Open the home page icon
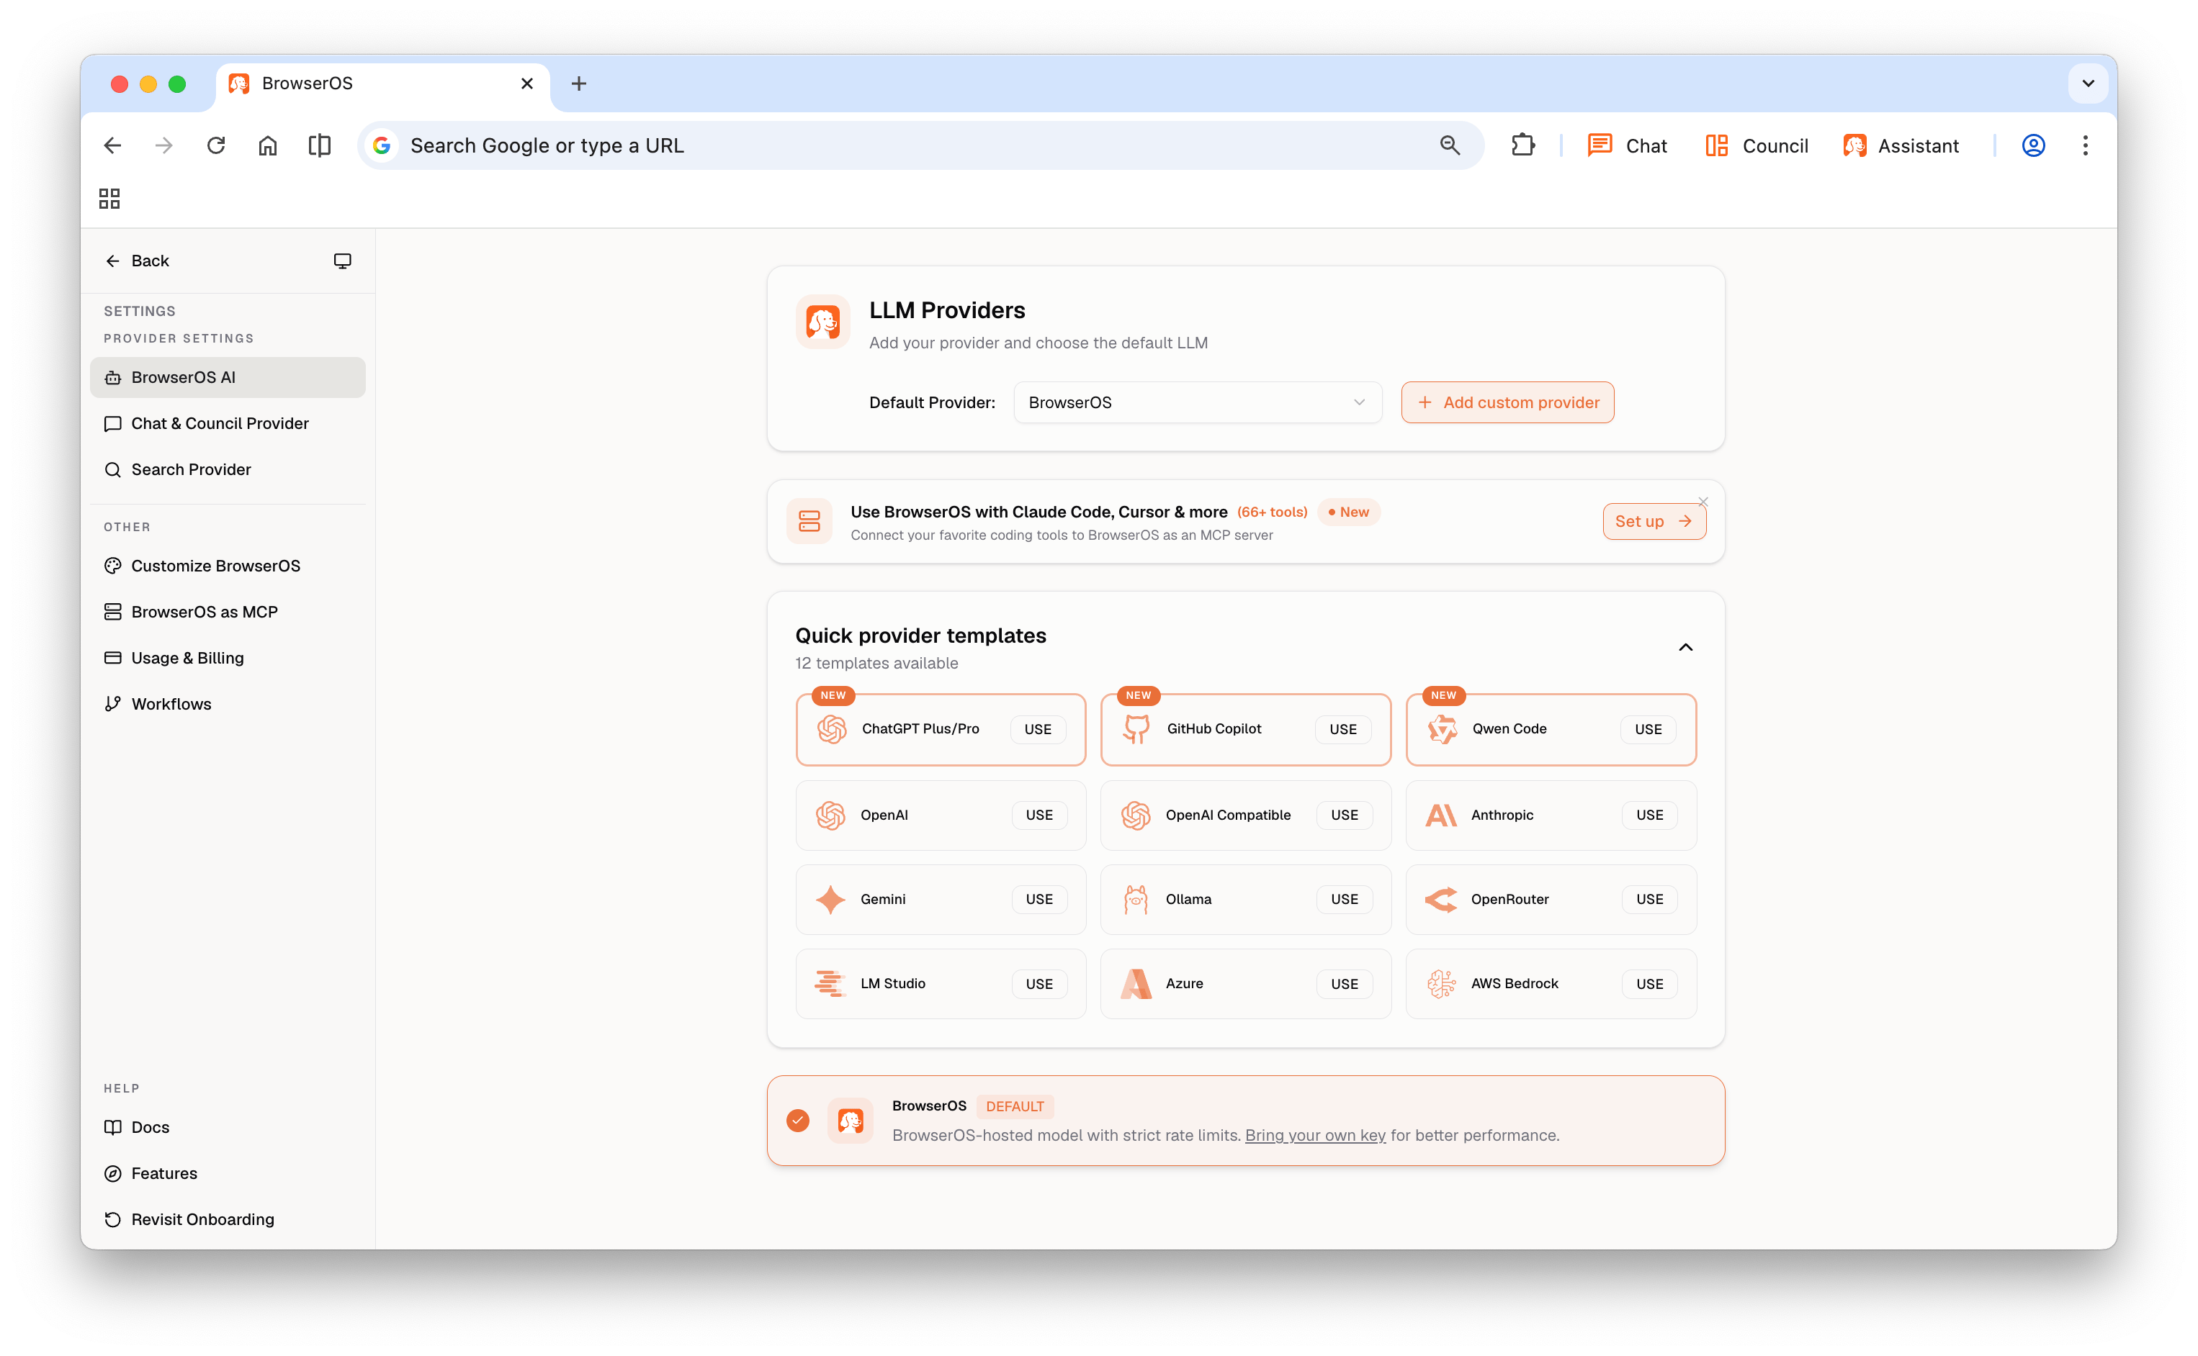 point(267,145)
